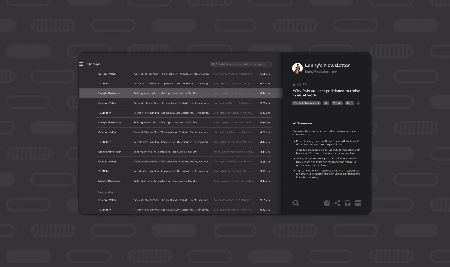Open the article title "Why PMs are best positioned to thrive"

click(x=326, y=93)
